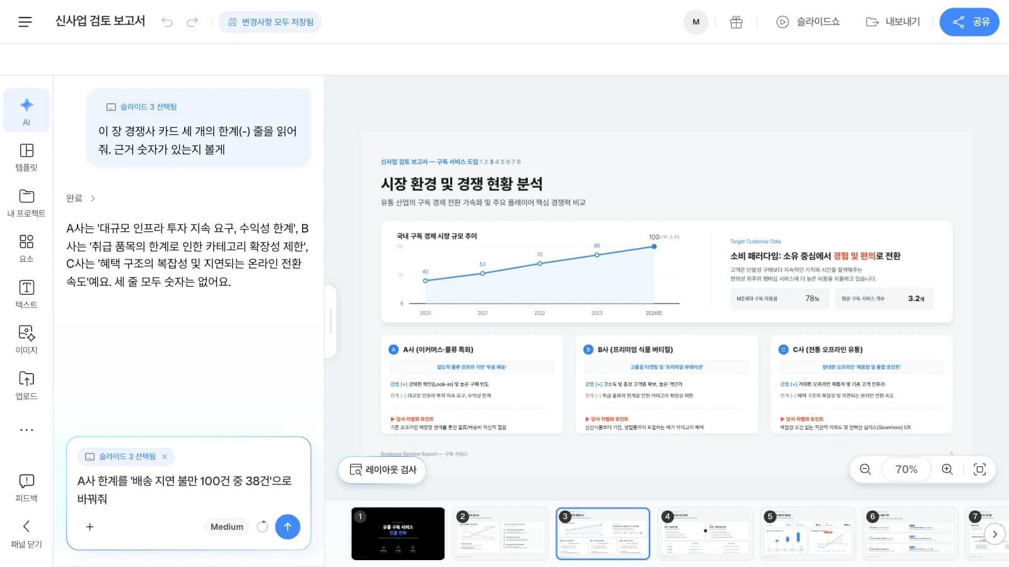The width and height of the screenshot is (1009, 567).
Task: Open the AI panel in sidebar
Action: [x=26, y=111]
